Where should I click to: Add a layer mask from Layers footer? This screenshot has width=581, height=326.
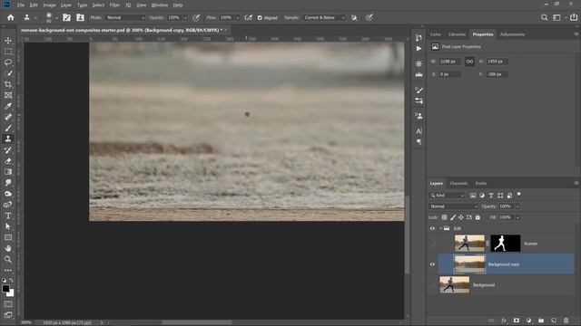pos(517,321)
